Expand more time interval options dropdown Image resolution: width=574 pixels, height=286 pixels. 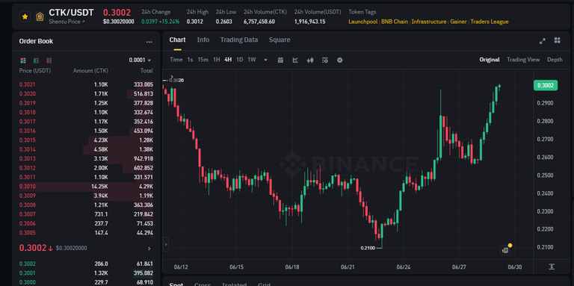point(265,60)
